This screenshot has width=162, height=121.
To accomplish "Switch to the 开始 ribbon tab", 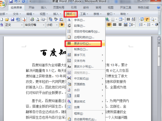I will [31, 8].
